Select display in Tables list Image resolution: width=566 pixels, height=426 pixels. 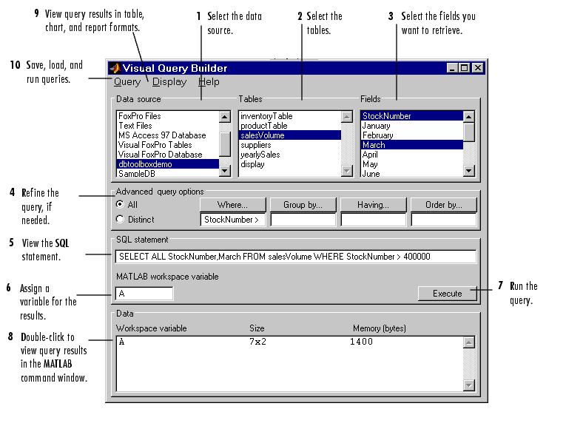[290, 164]
